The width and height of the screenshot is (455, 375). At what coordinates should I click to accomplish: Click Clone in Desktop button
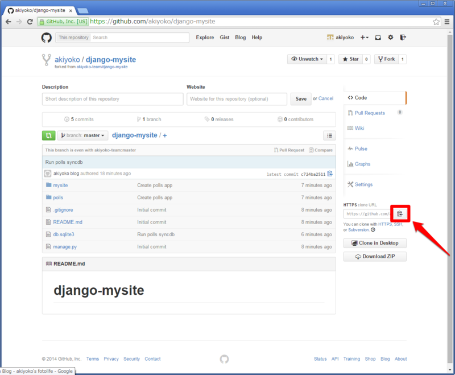point(375,243)
